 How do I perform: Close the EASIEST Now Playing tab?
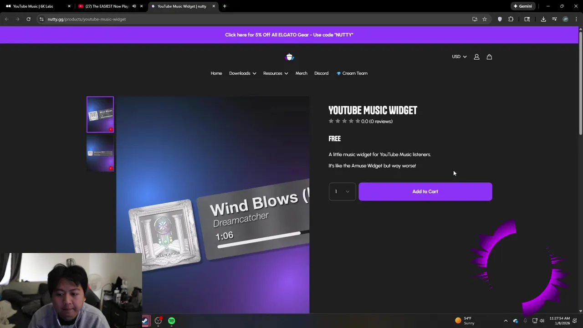(141, 6)
